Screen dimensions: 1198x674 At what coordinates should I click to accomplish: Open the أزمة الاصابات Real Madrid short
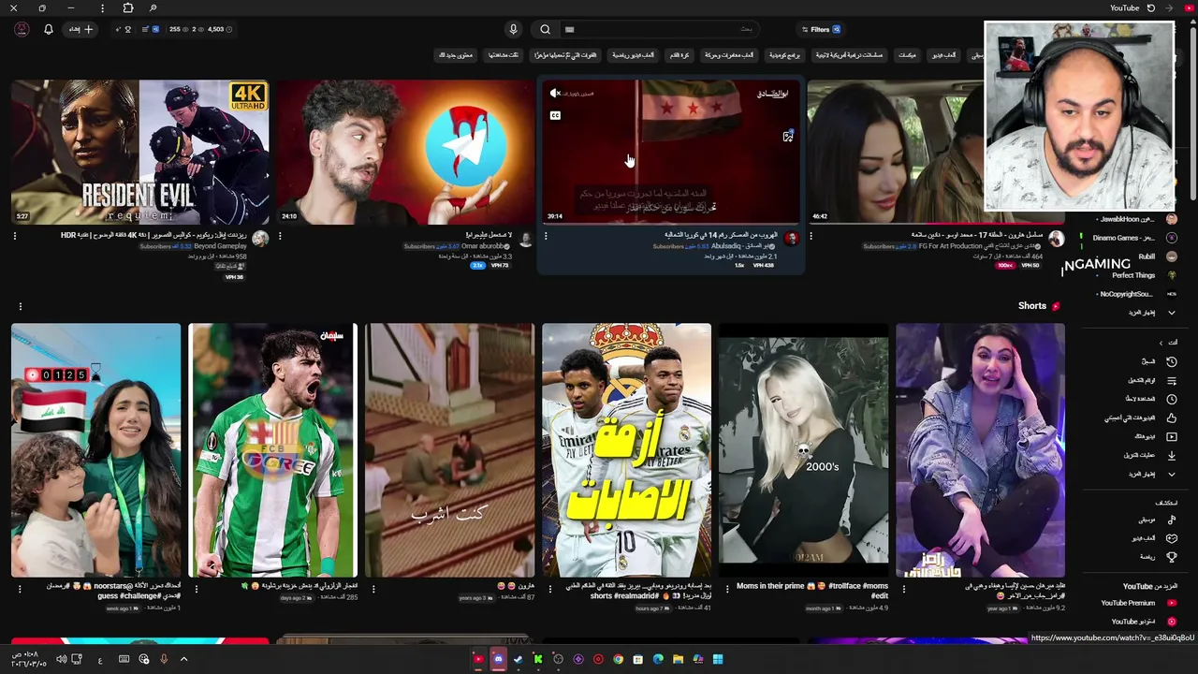click(x=626, y=450)
